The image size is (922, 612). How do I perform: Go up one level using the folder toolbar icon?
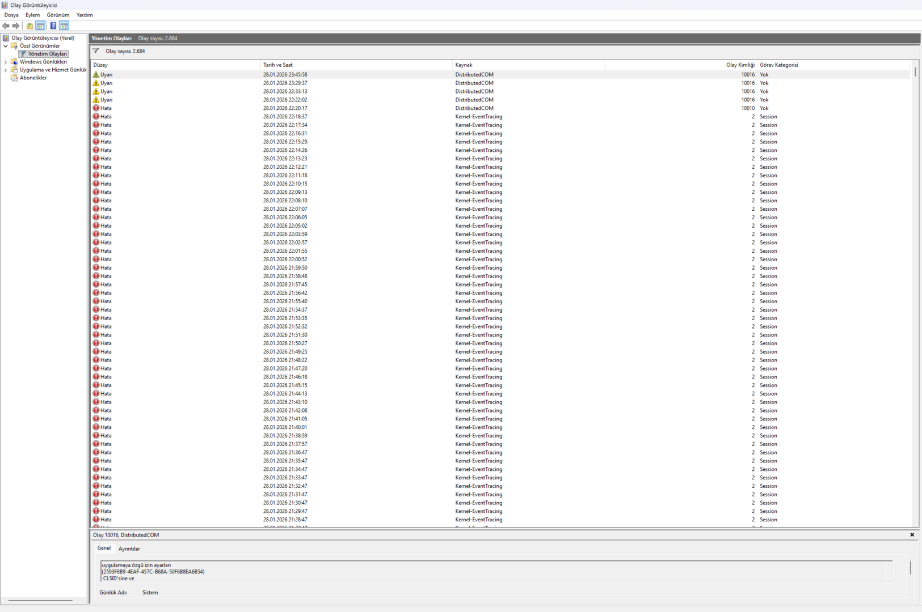(x=30, y=25)
